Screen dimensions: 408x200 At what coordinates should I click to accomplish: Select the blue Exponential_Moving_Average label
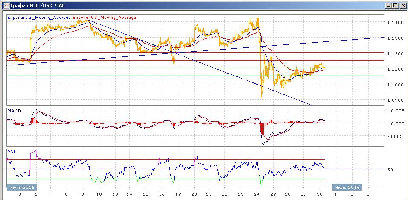(x=39, y=18)
